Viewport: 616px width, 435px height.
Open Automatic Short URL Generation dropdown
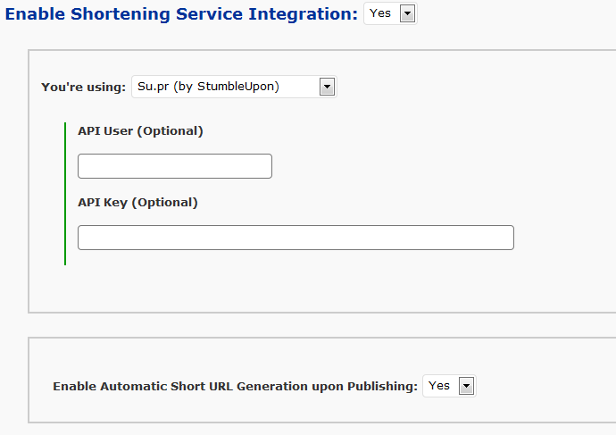tap(449, 386)
